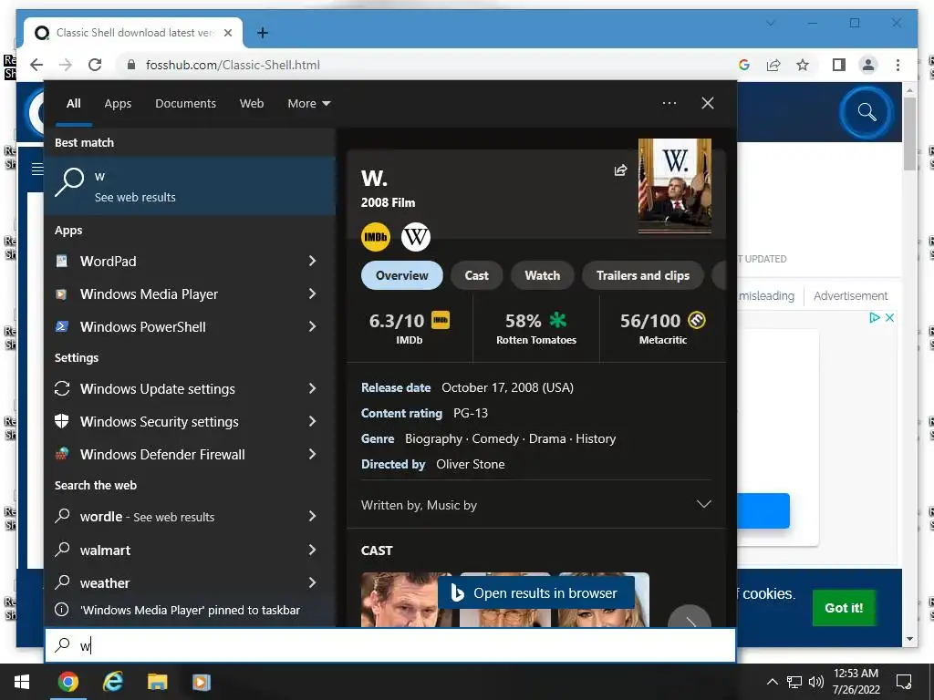934x700 pixels.
Task: Open the notification center icon
Action: coord(904,682)
